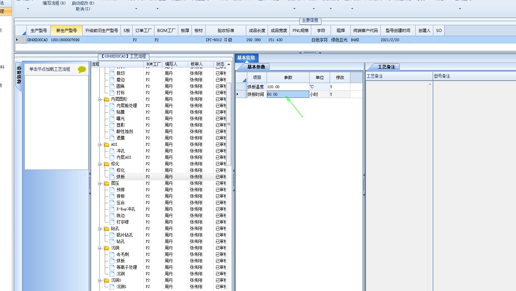
Task: Click the document icon beside 去毛刺
Action: pyautogui.click(x=112, y=254)
